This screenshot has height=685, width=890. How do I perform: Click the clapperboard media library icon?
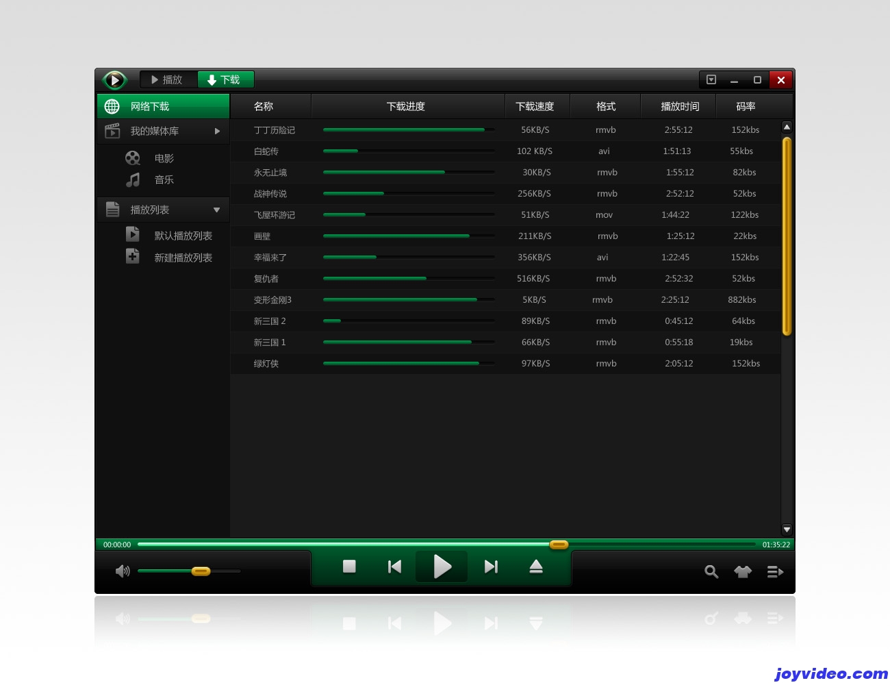[112, 130]
